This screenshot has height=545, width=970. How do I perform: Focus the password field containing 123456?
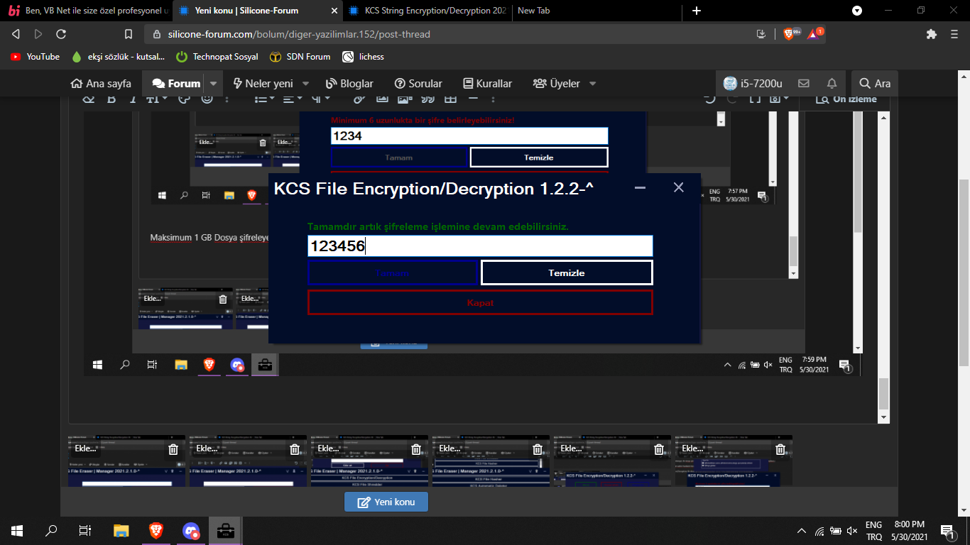pyautogui.click(x=480, y=246)
